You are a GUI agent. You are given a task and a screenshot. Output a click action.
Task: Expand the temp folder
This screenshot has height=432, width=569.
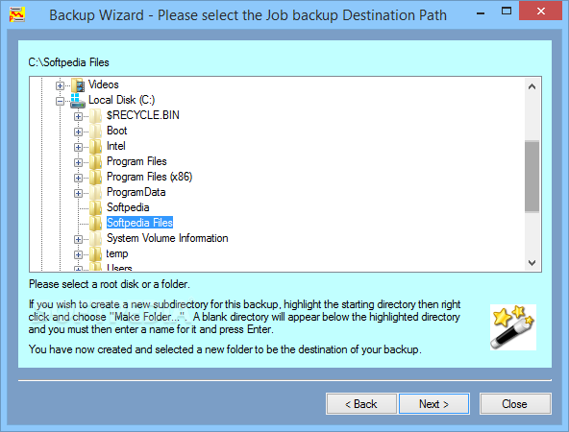tap(78, 254)
